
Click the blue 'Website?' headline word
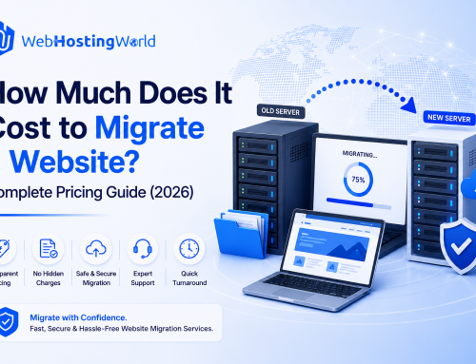(75, 162)
